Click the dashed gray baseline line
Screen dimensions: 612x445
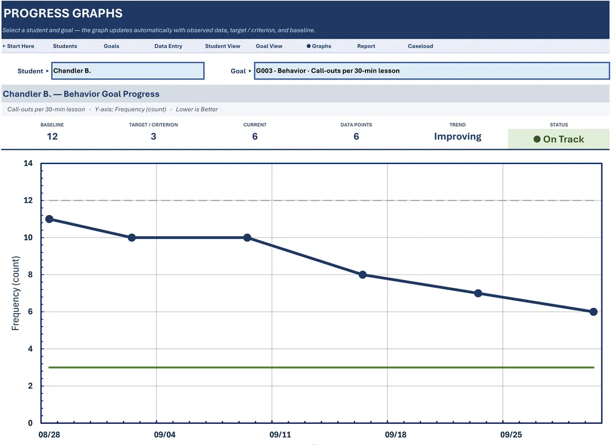[321, 201]
